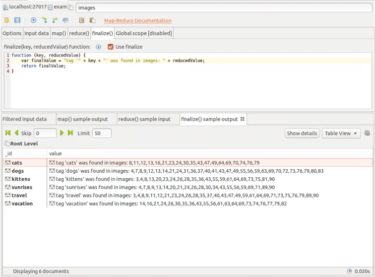Click the finalize function info icon
The height and width of the screenshot is (277, 375).
(x=99, y=47)
